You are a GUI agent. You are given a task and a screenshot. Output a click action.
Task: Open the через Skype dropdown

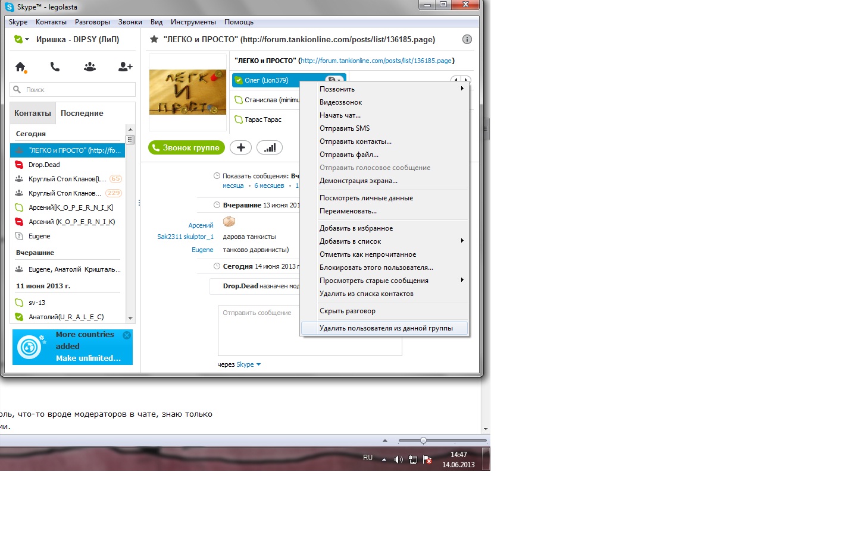point(249,364)
